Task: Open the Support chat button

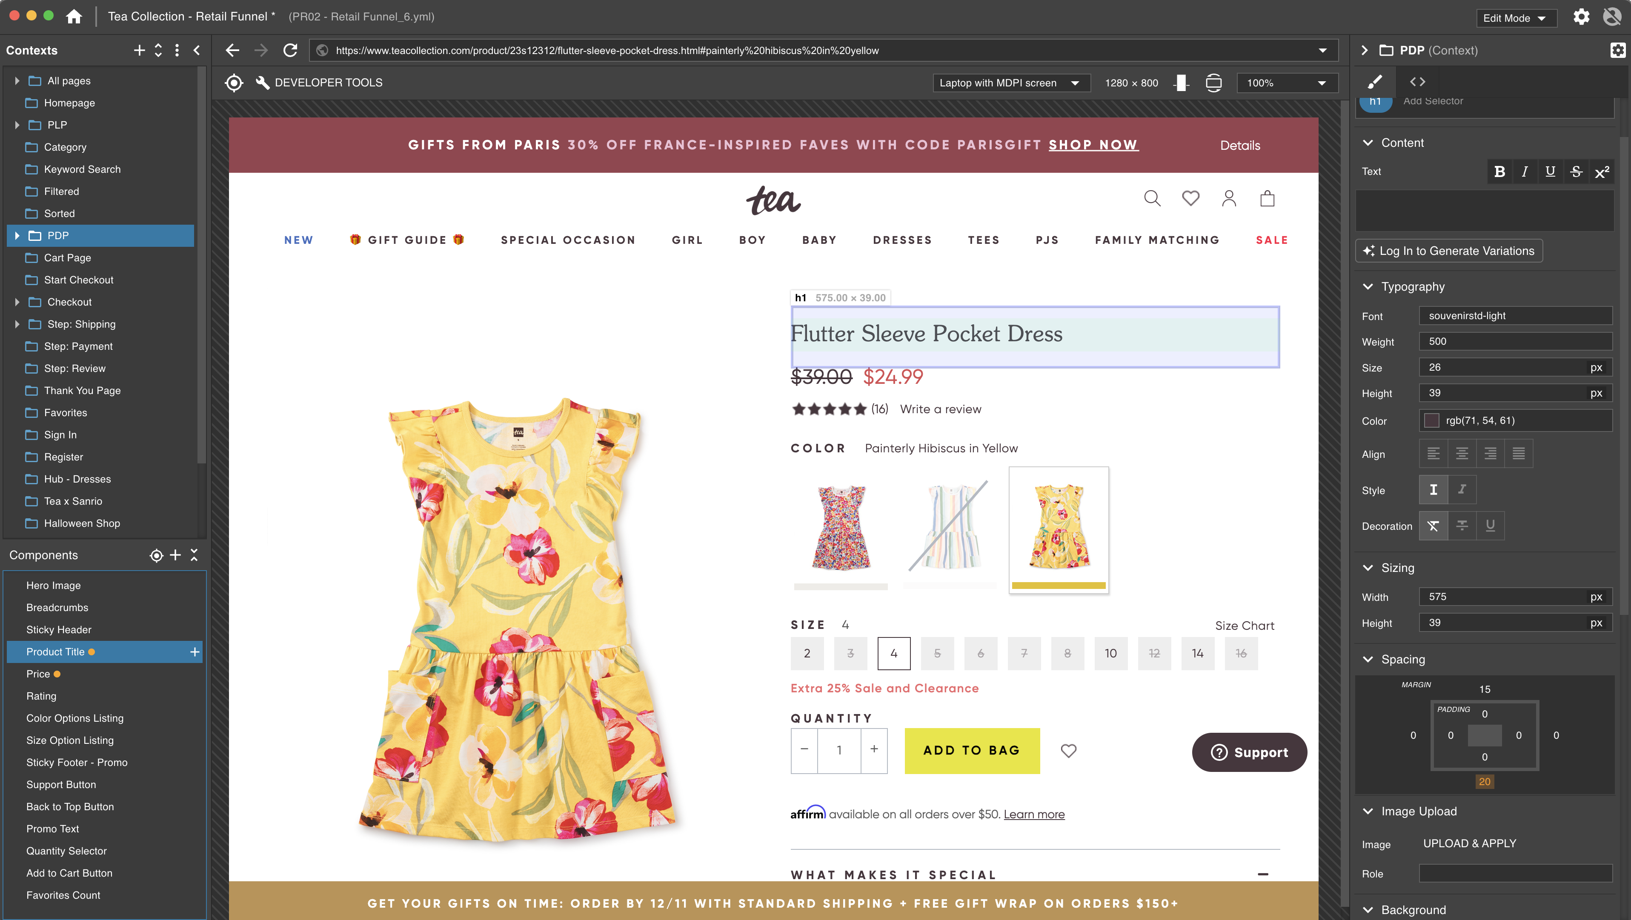Action: [x=1249, y=752]
